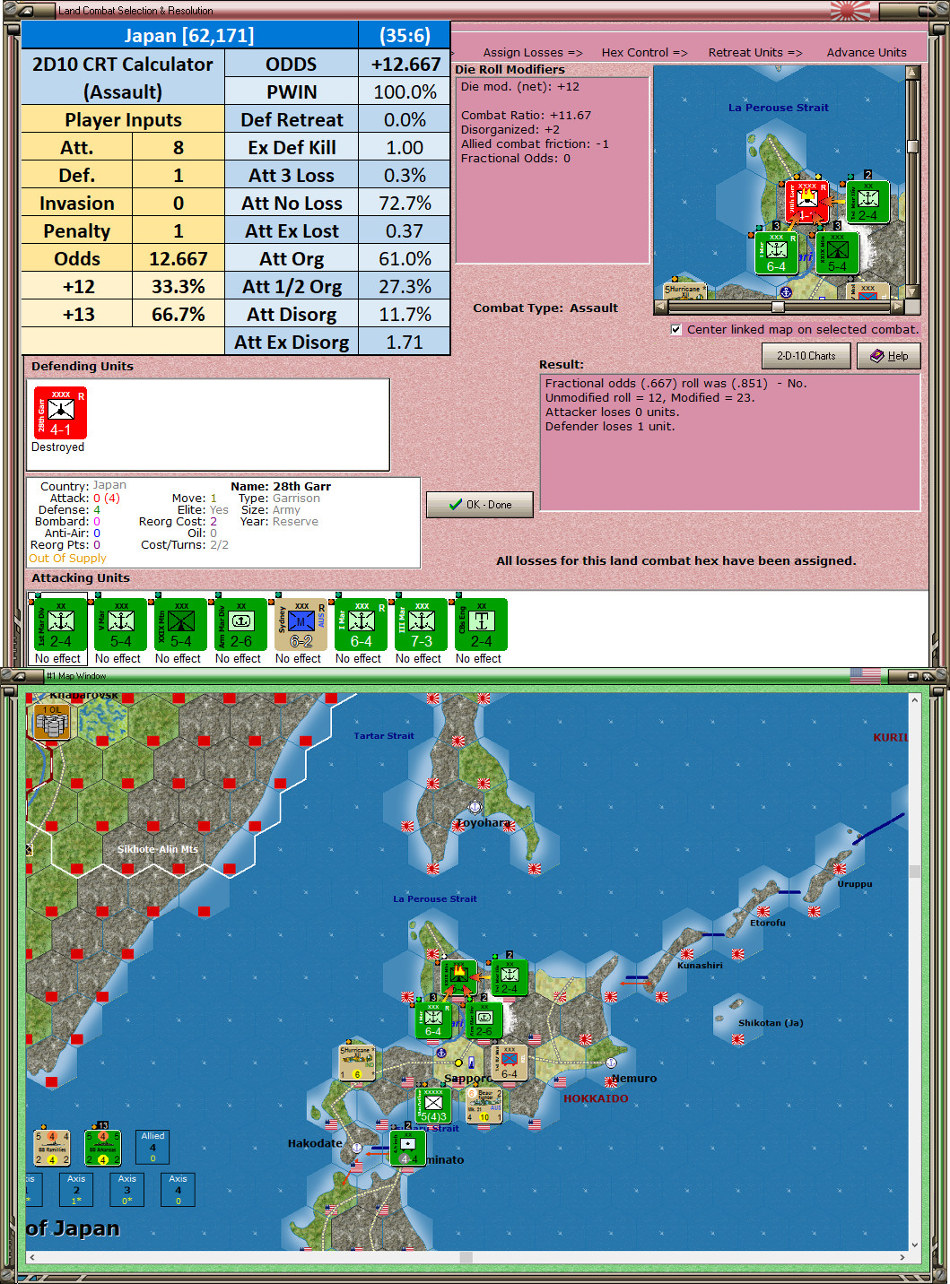Click the red 28th Garr unit on mini-map
The height and width of the screenshot is (1284, 950).
[807, 203]
